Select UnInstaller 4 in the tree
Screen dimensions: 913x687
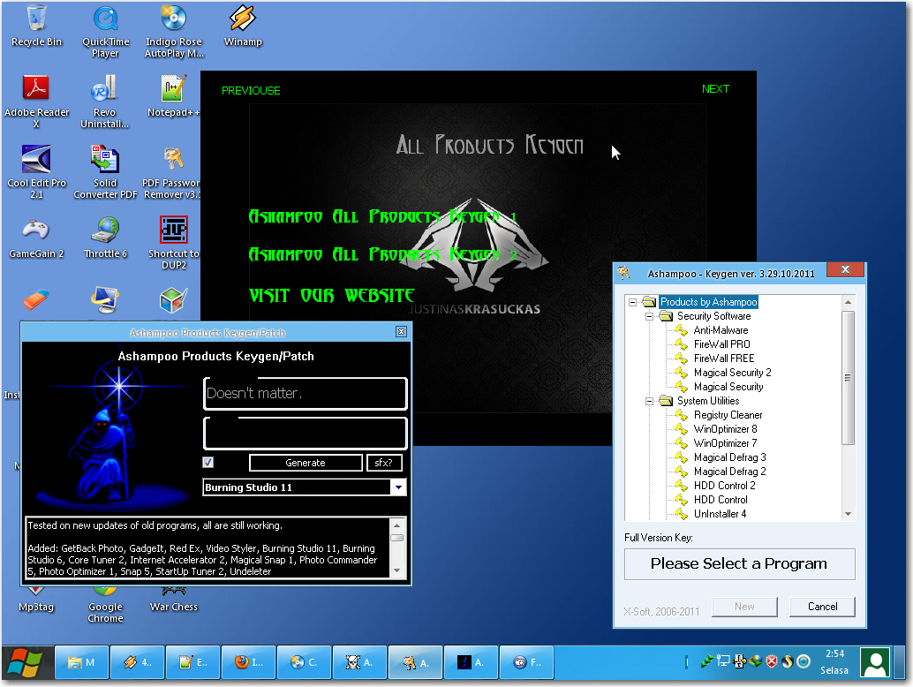tap(720, 514)
